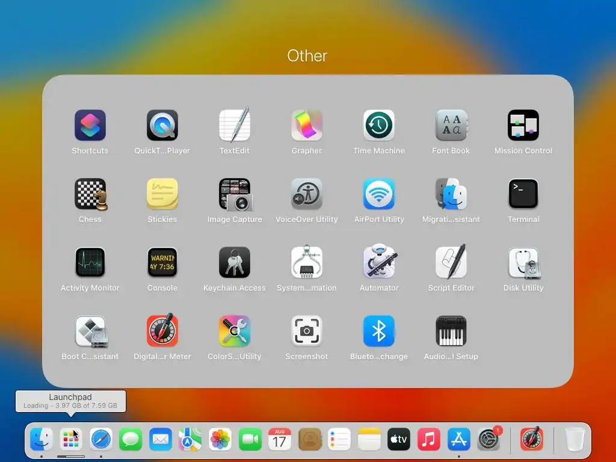Open Audio MIDI Setup
616x462 pixels.
tap(451, 331)
